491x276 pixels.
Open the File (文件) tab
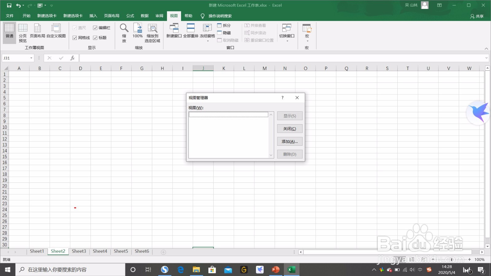[10, 16]
